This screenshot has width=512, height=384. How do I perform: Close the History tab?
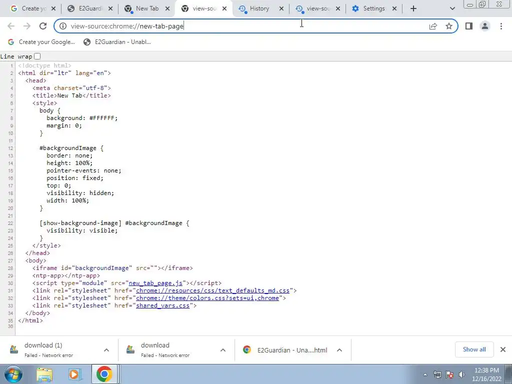point(281,8)
